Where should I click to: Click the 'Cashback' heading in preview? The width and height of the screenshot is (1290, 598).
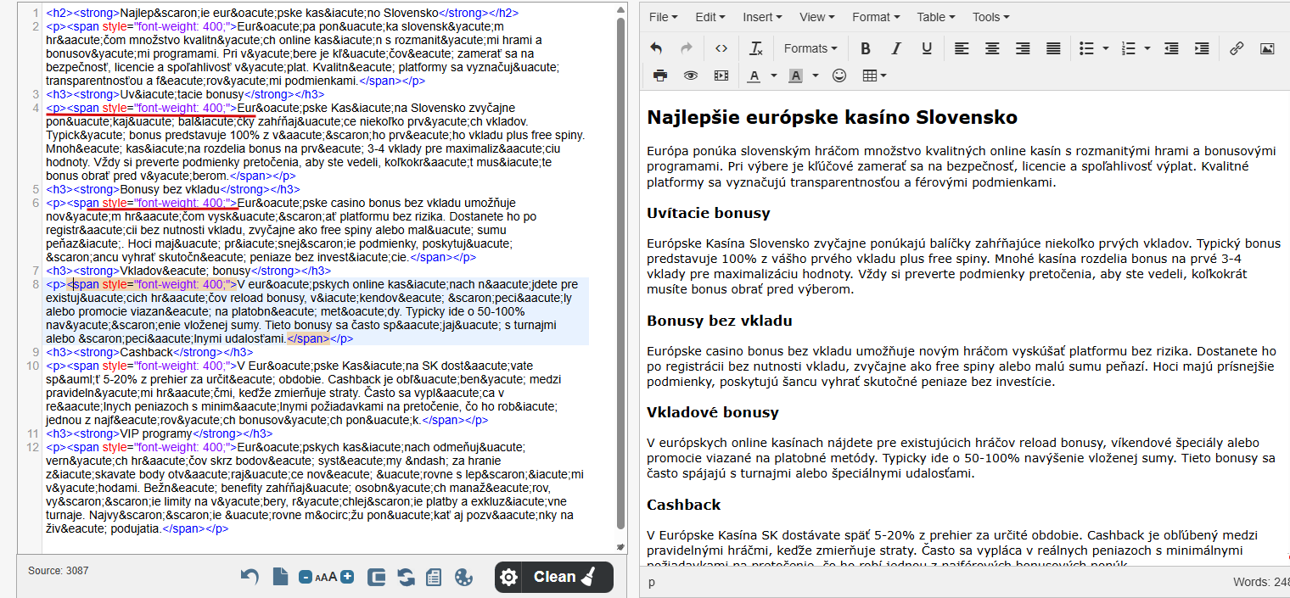(684, 505)
